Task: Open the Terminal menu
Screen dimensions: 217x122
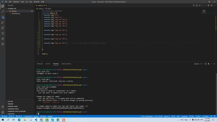Action: point(37,2)
